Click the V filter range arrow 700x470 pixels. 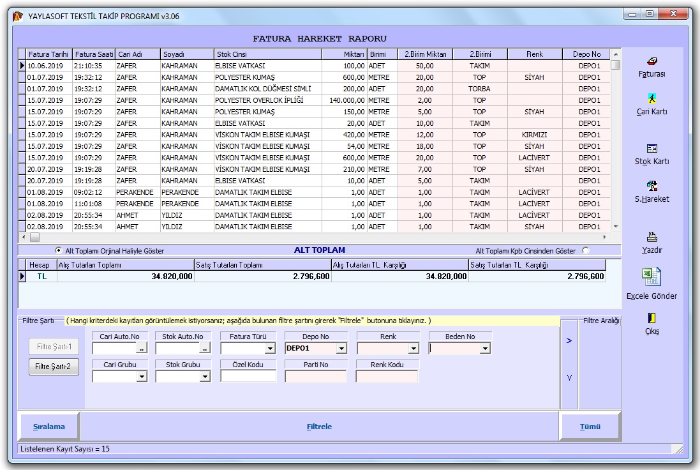point(569,378)
